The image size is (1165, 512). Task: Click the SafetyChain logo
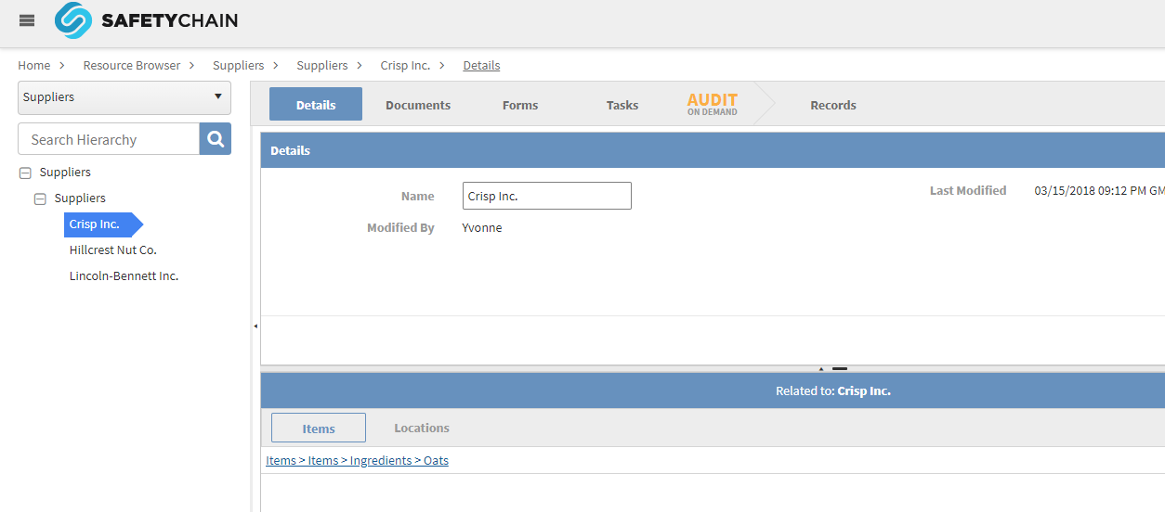click(x=146, y=20)
